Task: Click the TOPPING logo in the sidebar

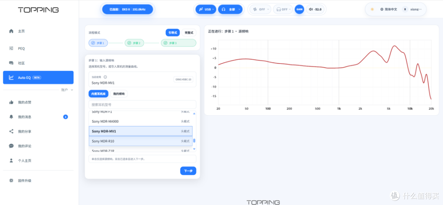Action: click(38, 10)
